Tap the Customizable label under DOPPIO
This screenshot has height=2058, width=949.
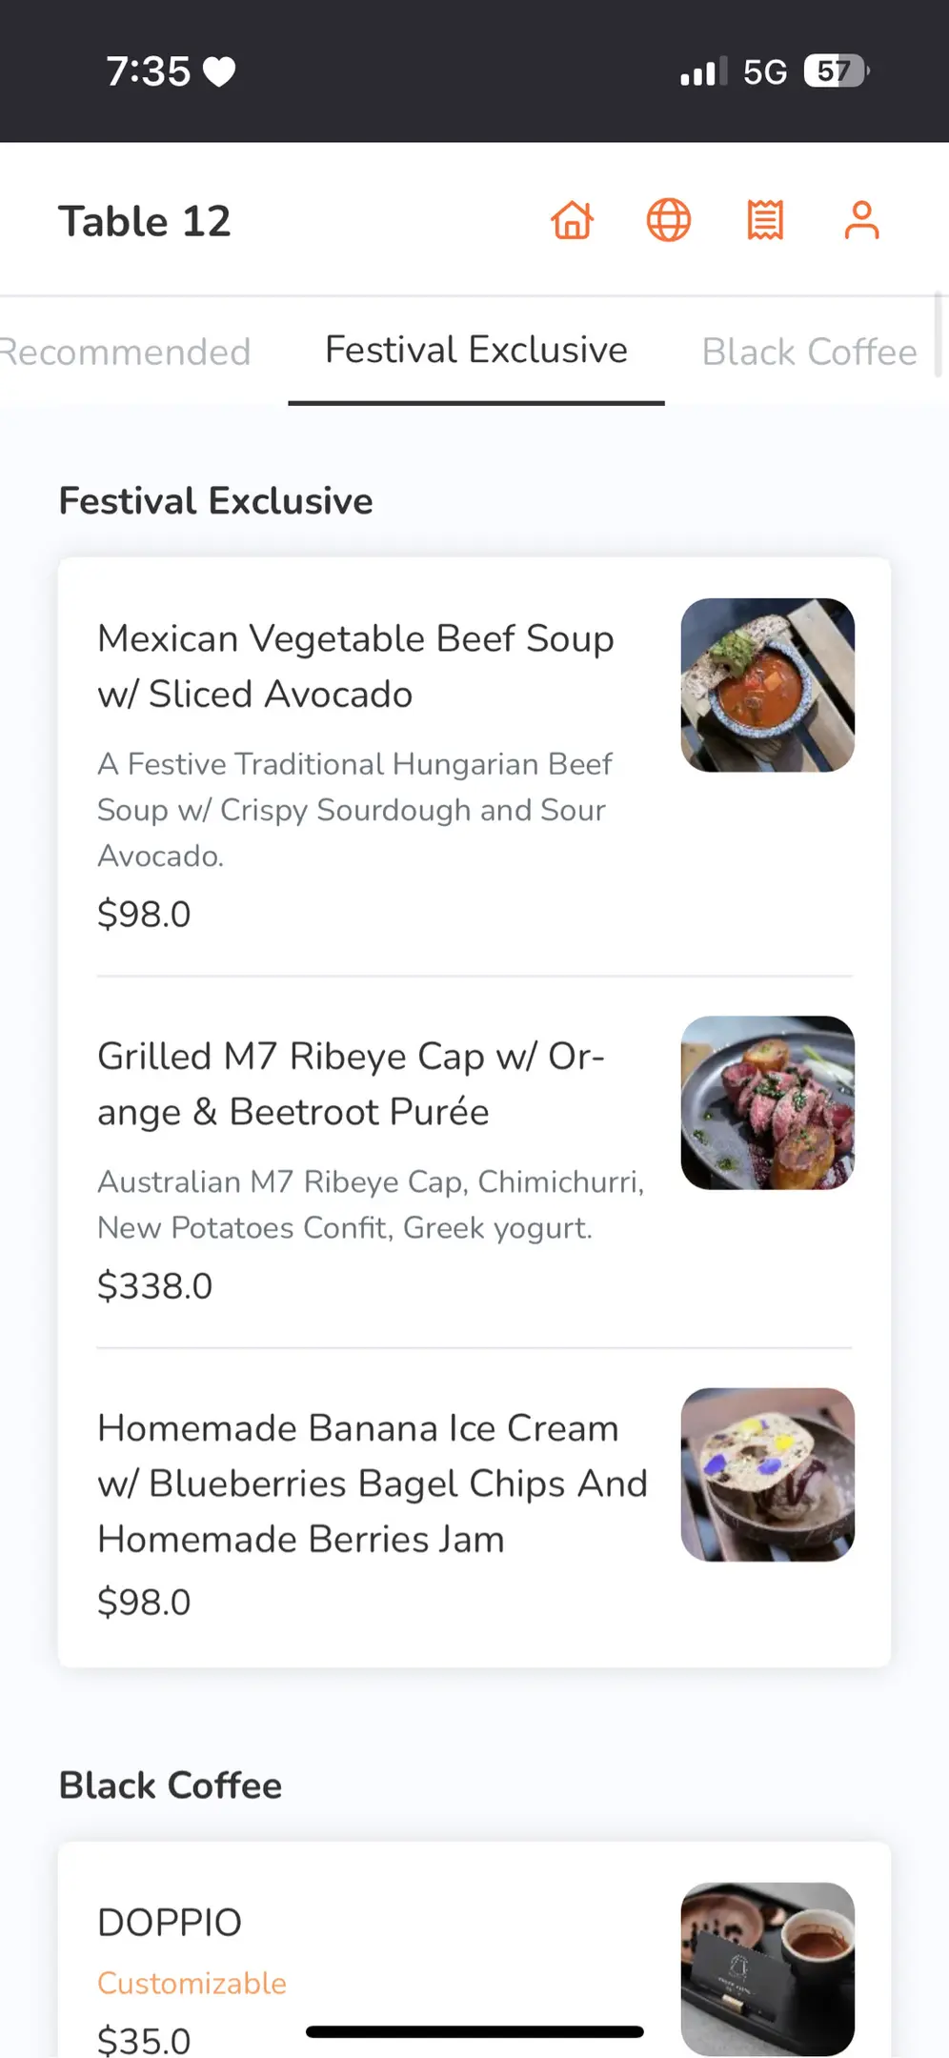point(192,1984)
